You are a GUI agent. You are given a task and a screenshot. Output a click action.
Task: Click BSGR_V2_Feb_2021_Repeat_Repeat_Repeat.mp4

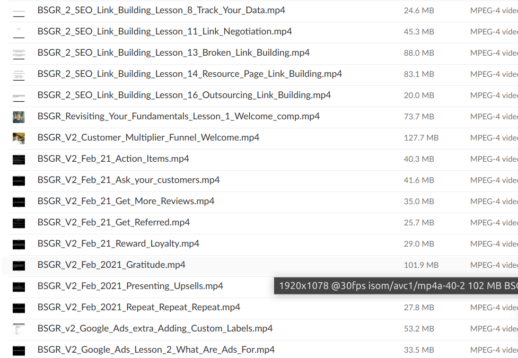coord(138,308)
